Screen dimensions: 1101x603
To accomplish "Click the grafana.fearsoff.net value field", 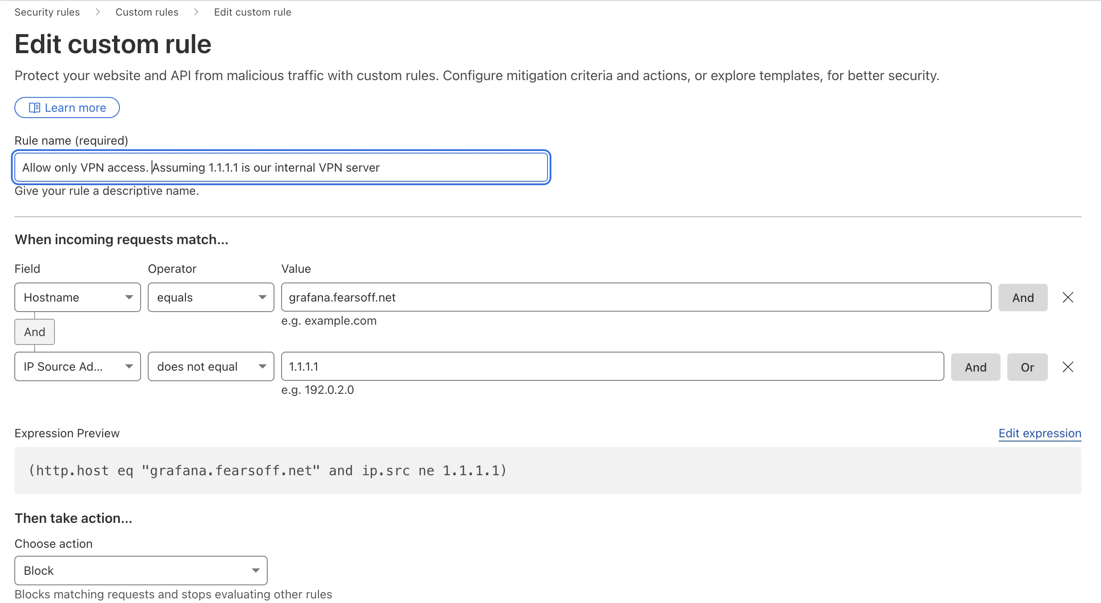I will pyautogui.click(x=635, y=298).
